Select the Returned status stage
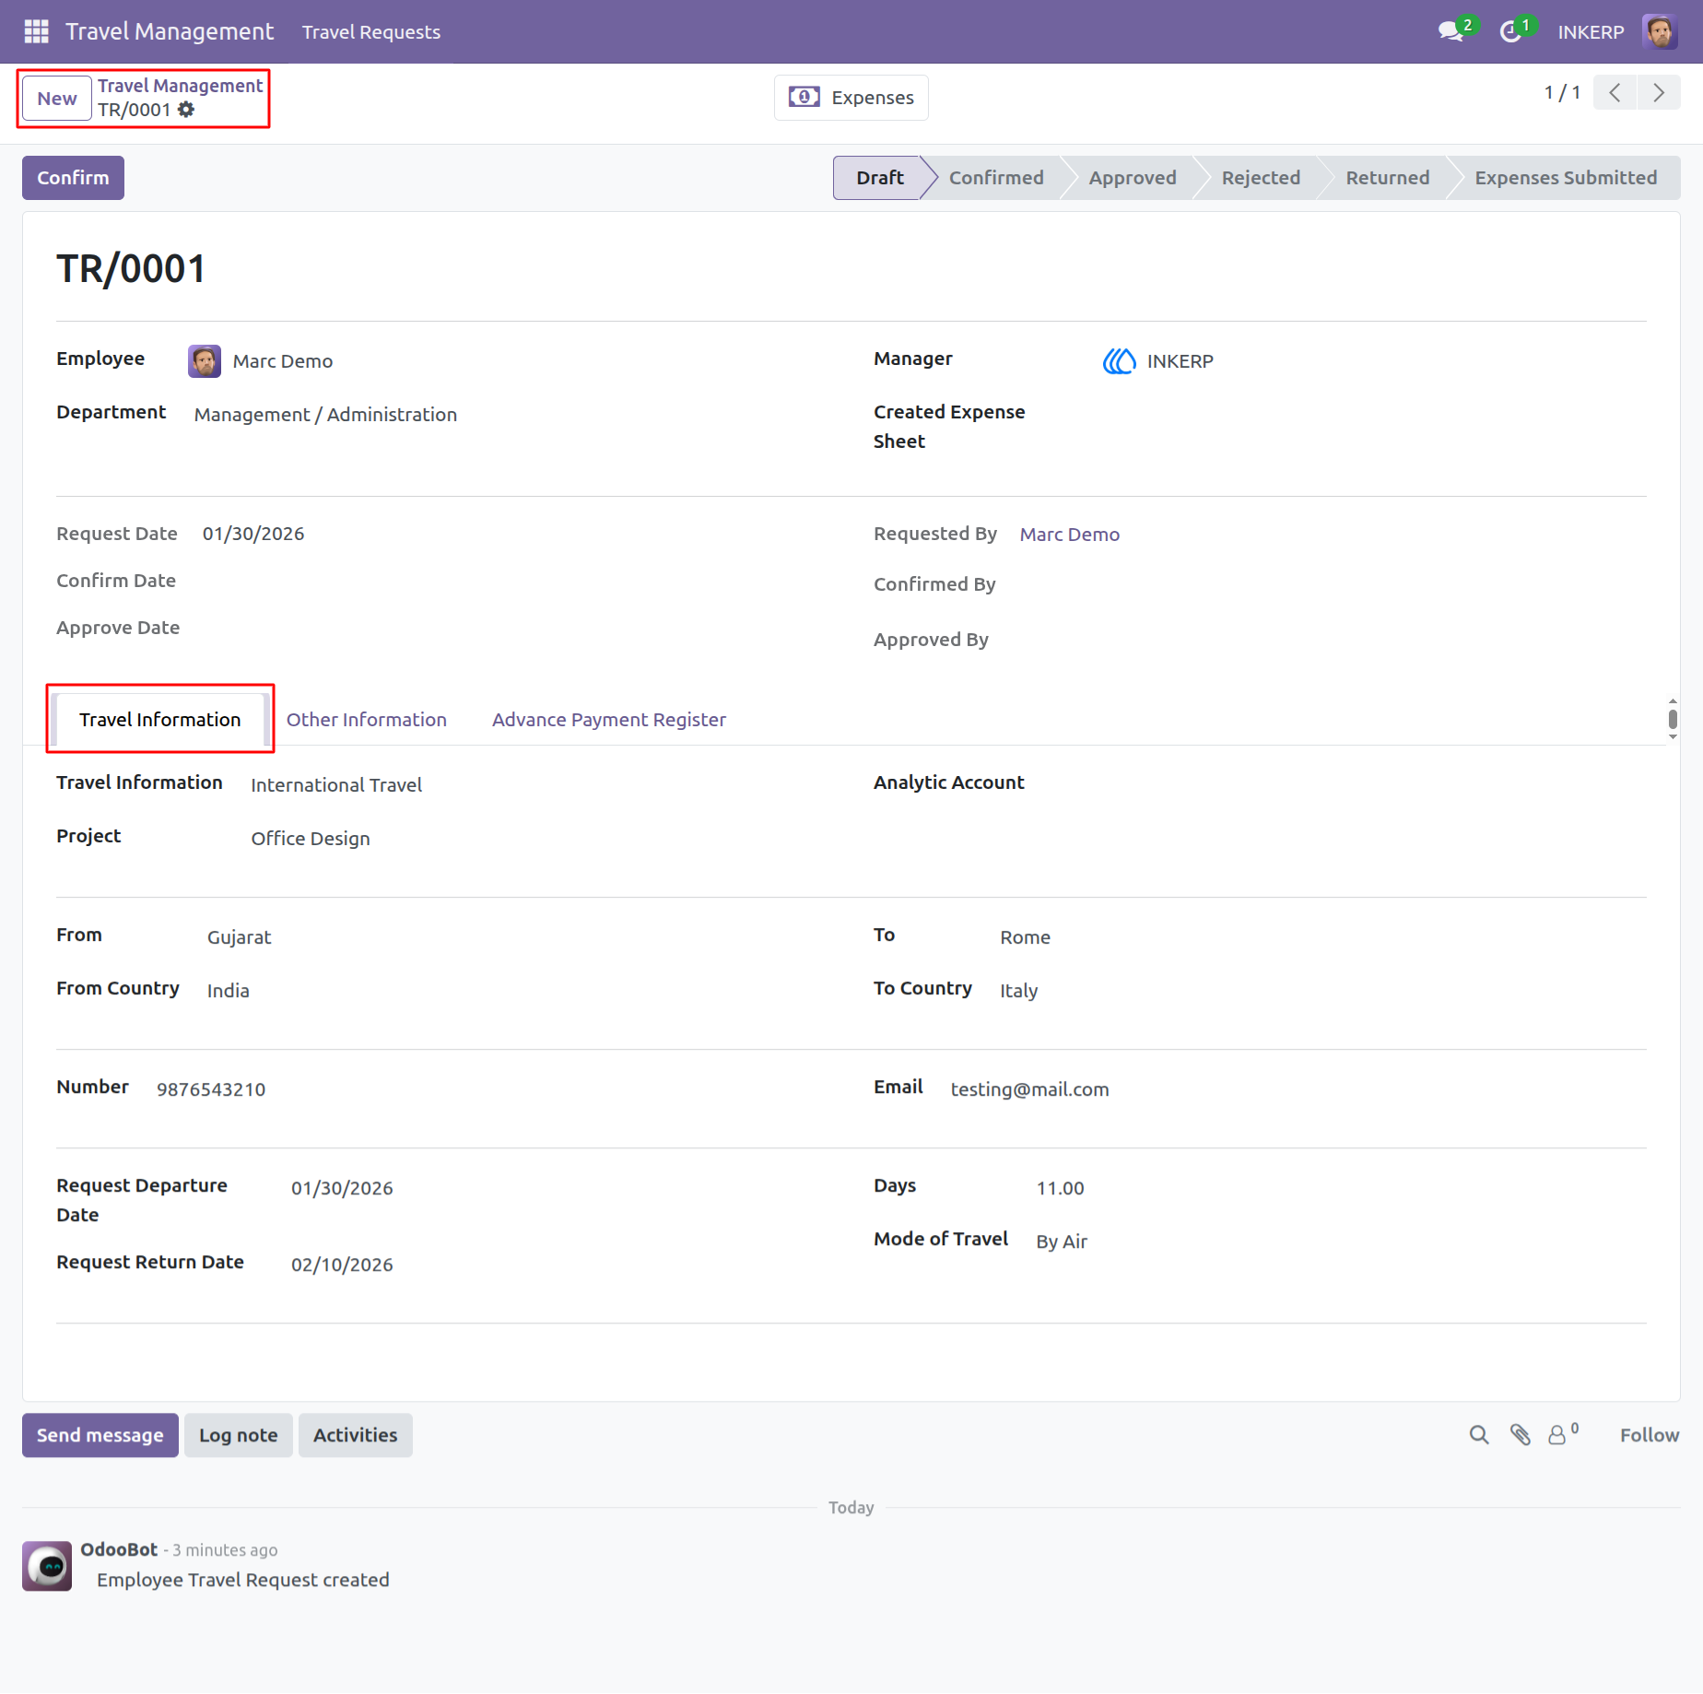 pyautogui.click(x=1388, y=178)
